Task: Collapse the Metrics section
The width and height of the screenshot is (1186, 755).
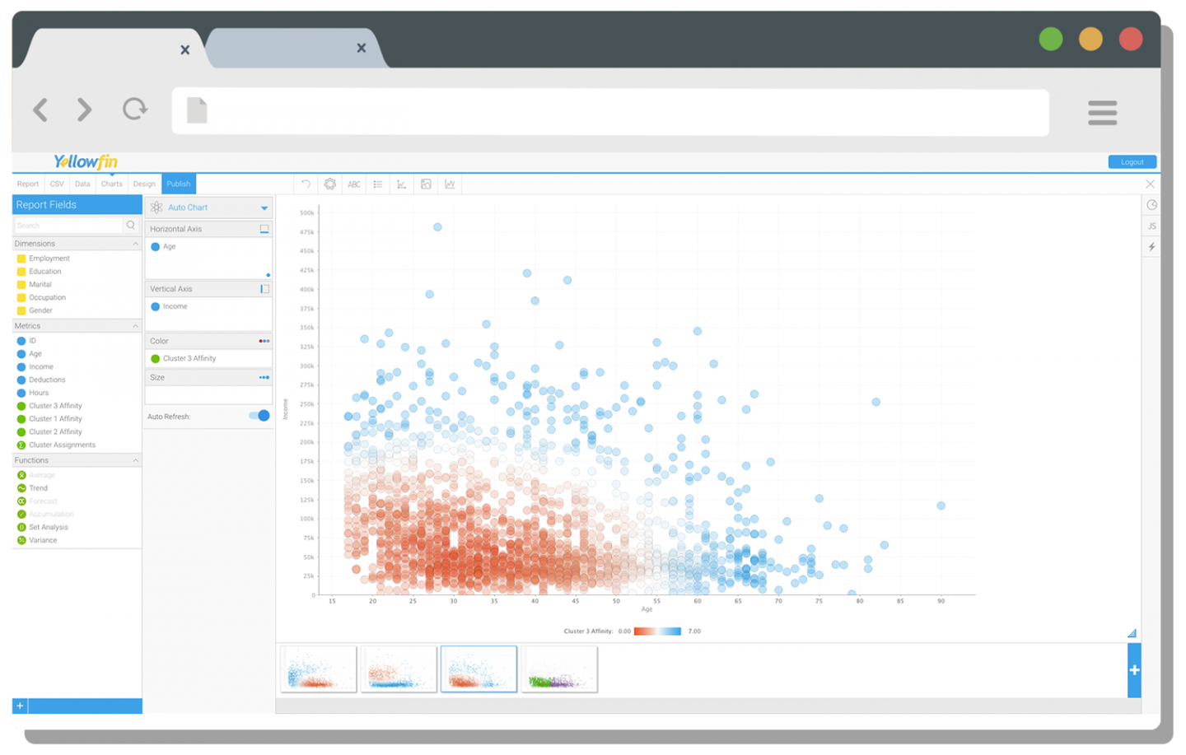Action: 135,325
